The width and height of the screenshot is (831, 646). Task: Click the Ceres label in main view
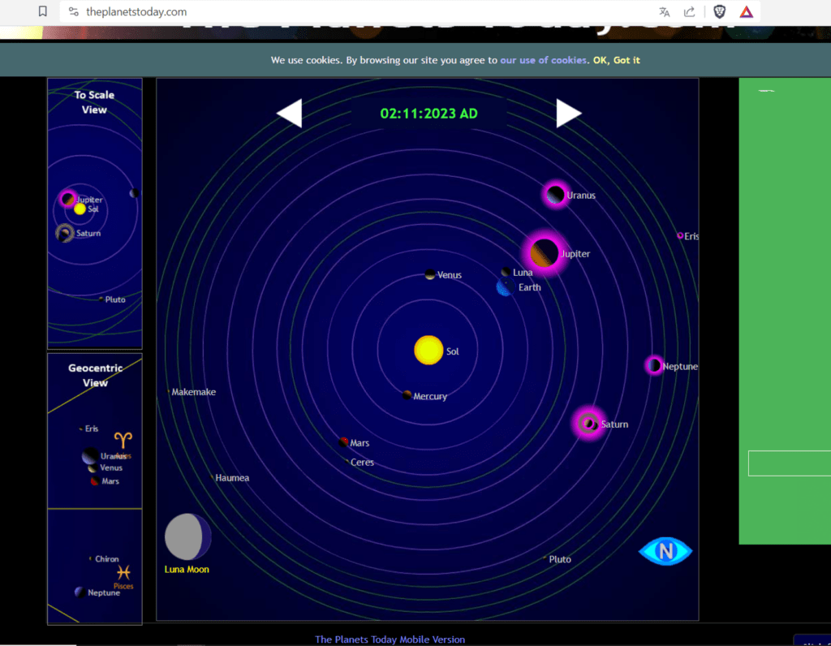(362, 462)
